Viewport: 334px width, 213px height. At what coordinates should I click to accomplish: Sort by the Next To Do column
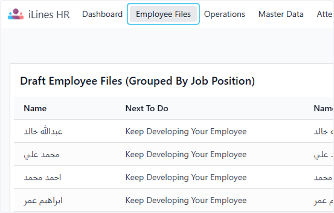tap(147, 108)
